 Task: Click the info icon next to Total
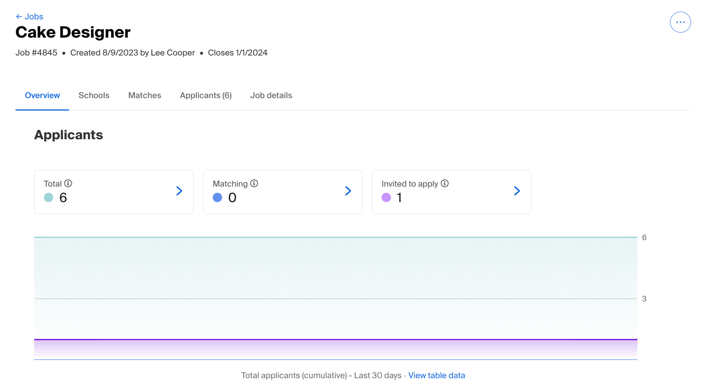tap(68, 183)
